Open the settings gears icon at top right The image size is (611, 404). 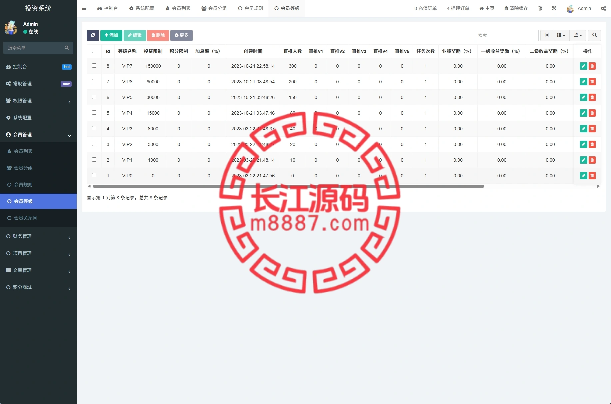point(603,8)
